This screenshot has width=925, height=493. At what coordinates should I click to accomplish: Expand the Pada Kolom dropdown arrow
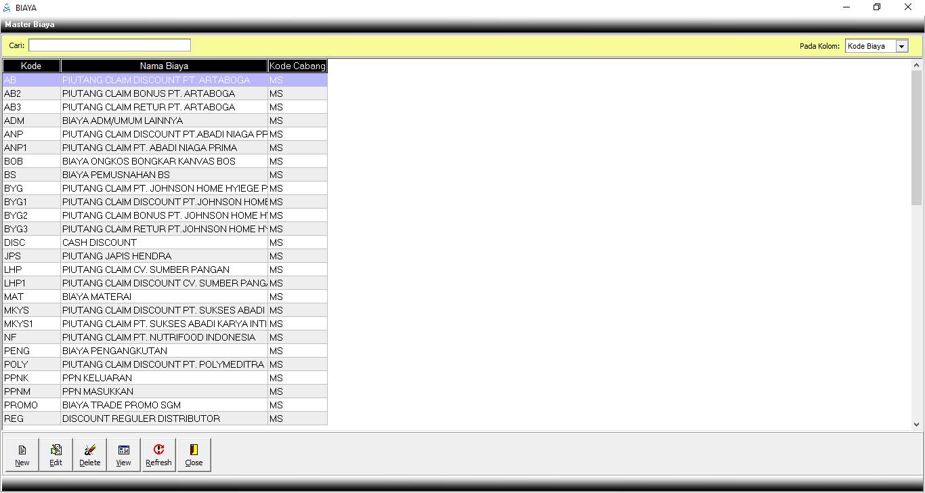[x=901, y=46]
